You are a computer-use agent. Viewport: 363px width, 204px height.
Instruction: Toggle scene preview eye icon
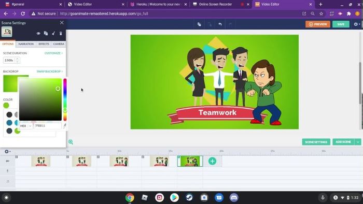coord(38,34)
